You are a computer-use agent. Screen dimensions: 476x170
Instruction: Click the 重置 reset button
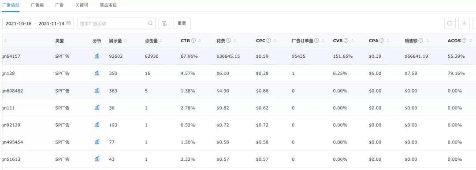pyautogui.click(x=182, y=23)
